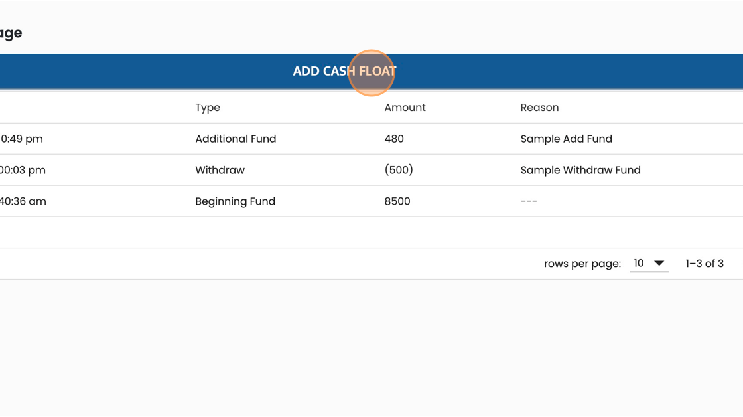743x417 pixels.
Task: Click the 8500 beginning amount cell
Action: tap(397, 201)
